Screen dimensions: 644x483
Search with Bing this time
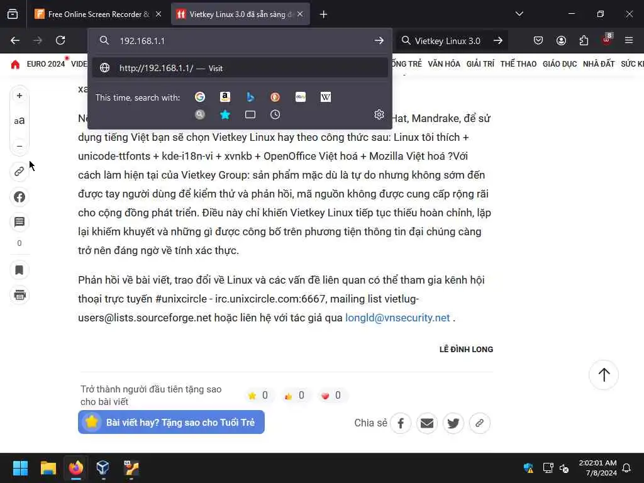coord(250,97)
